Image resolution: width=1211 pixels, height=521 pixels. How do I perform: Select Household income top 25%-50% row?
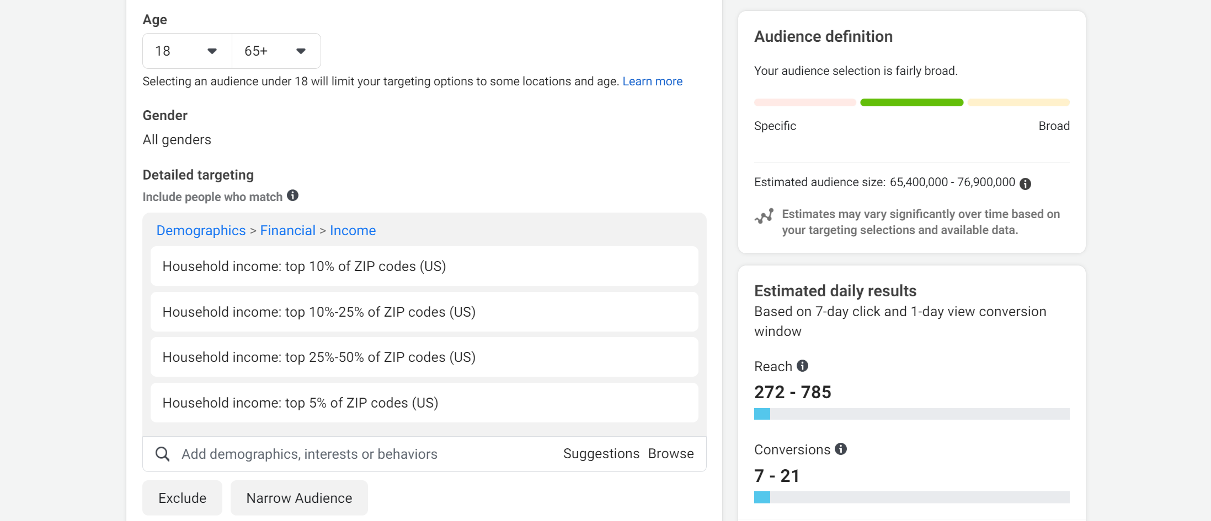[x=424, y=357]
